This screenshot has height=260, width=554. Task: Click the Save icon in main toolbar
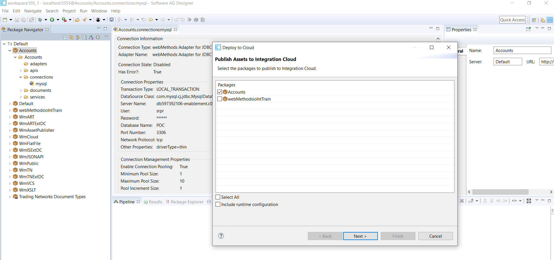[x=17, y=20]
